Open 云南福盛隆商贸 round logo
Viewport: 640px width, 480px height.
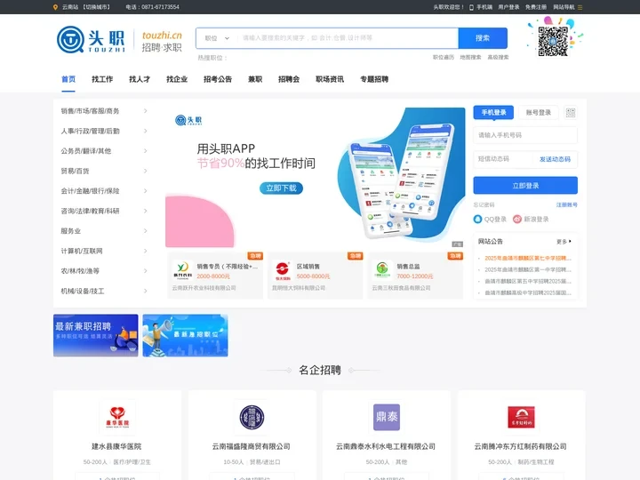click(252, 417)
